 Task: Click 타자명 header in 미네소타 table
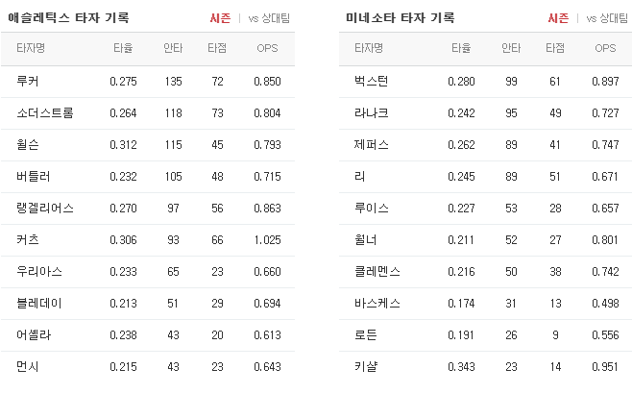coord(369,48)
